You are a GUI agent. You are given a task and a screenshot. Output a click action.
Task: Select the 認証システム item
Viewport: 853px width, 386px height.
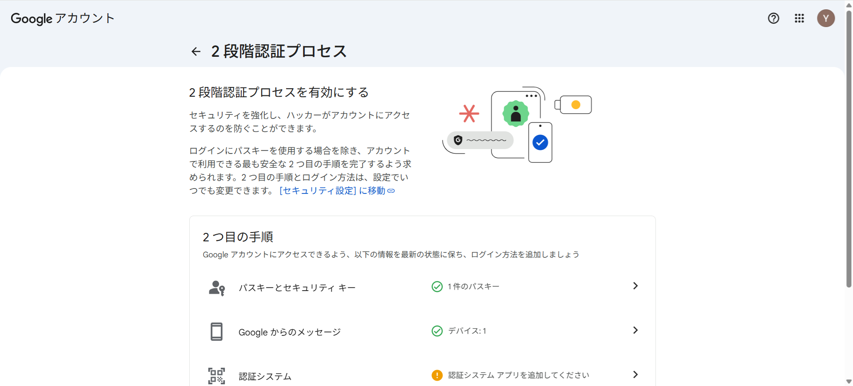pos(265,377)
